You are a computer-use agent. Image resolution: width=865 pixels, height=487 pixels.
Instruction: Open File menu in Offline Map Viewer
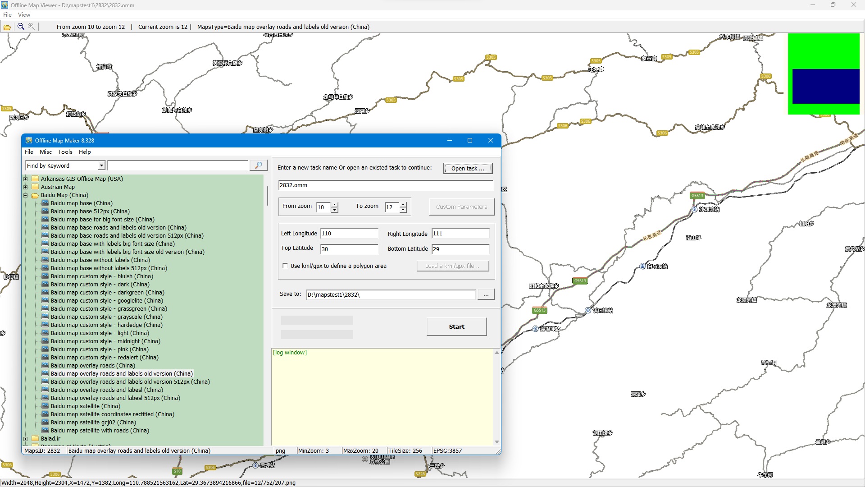click(7, 15)
